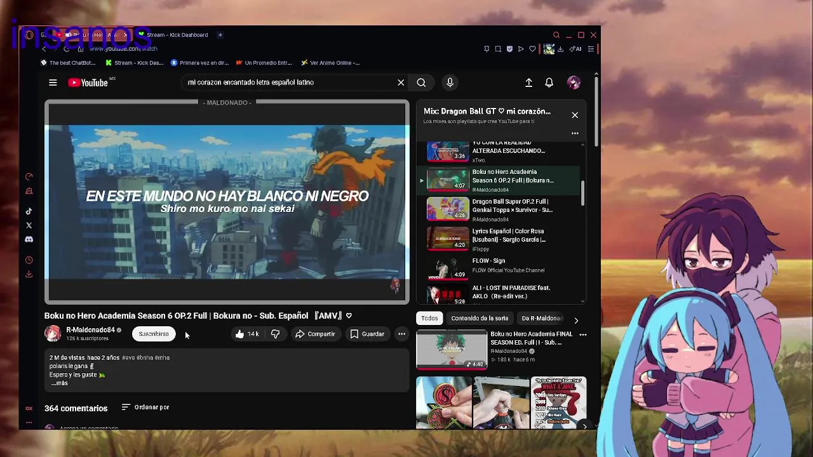Viewport: 813px width, 457px height.
Task: Open Ver Anime Online bookmark
Action: [x=330, y=63]
